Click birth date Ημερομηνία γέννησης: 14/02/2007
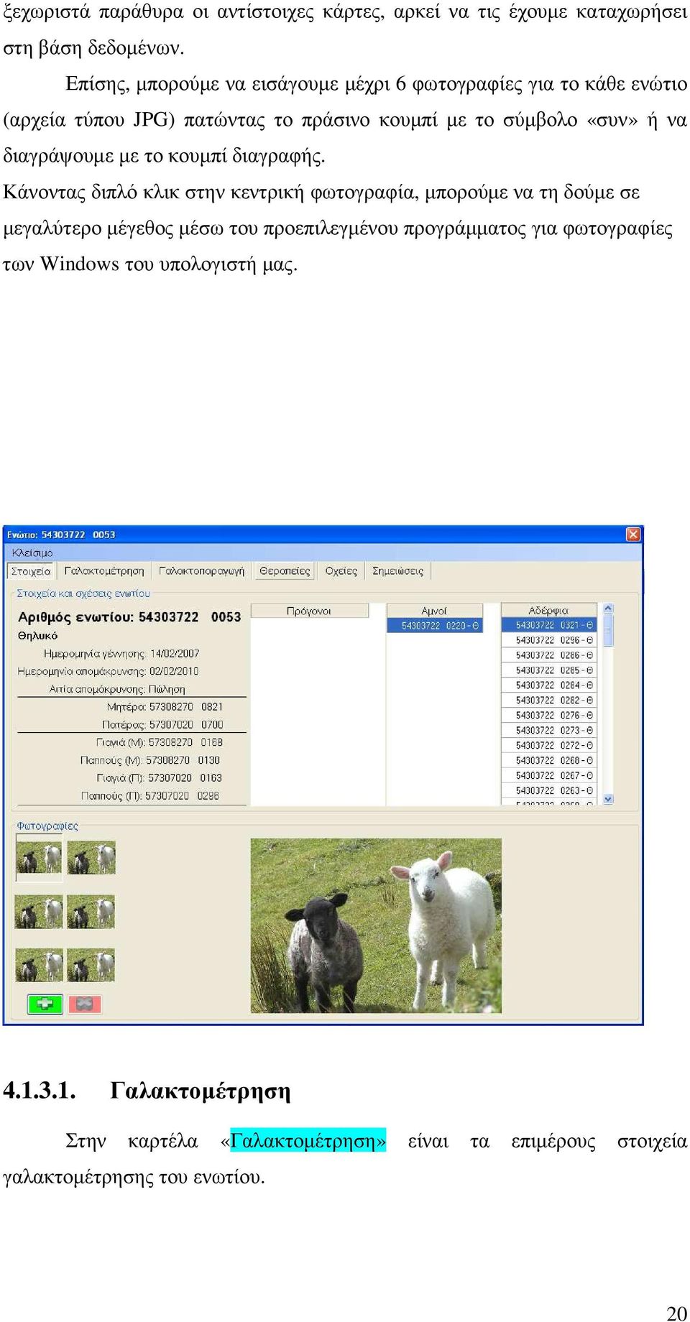The width and height of the screenshot is (690, 1322). [x=121, y=654]
